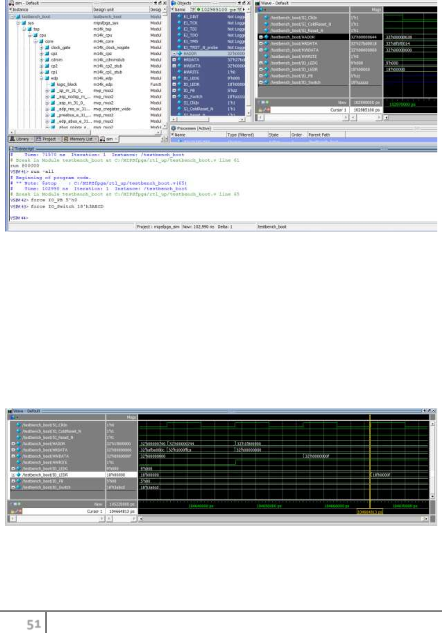
Task: Click the cursor lock icon in lower Wave
Action: 12,511
